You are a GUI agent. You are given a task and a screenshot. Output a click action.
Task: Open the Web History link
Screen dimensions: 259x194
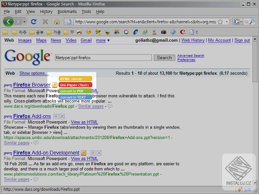[193, 40]
